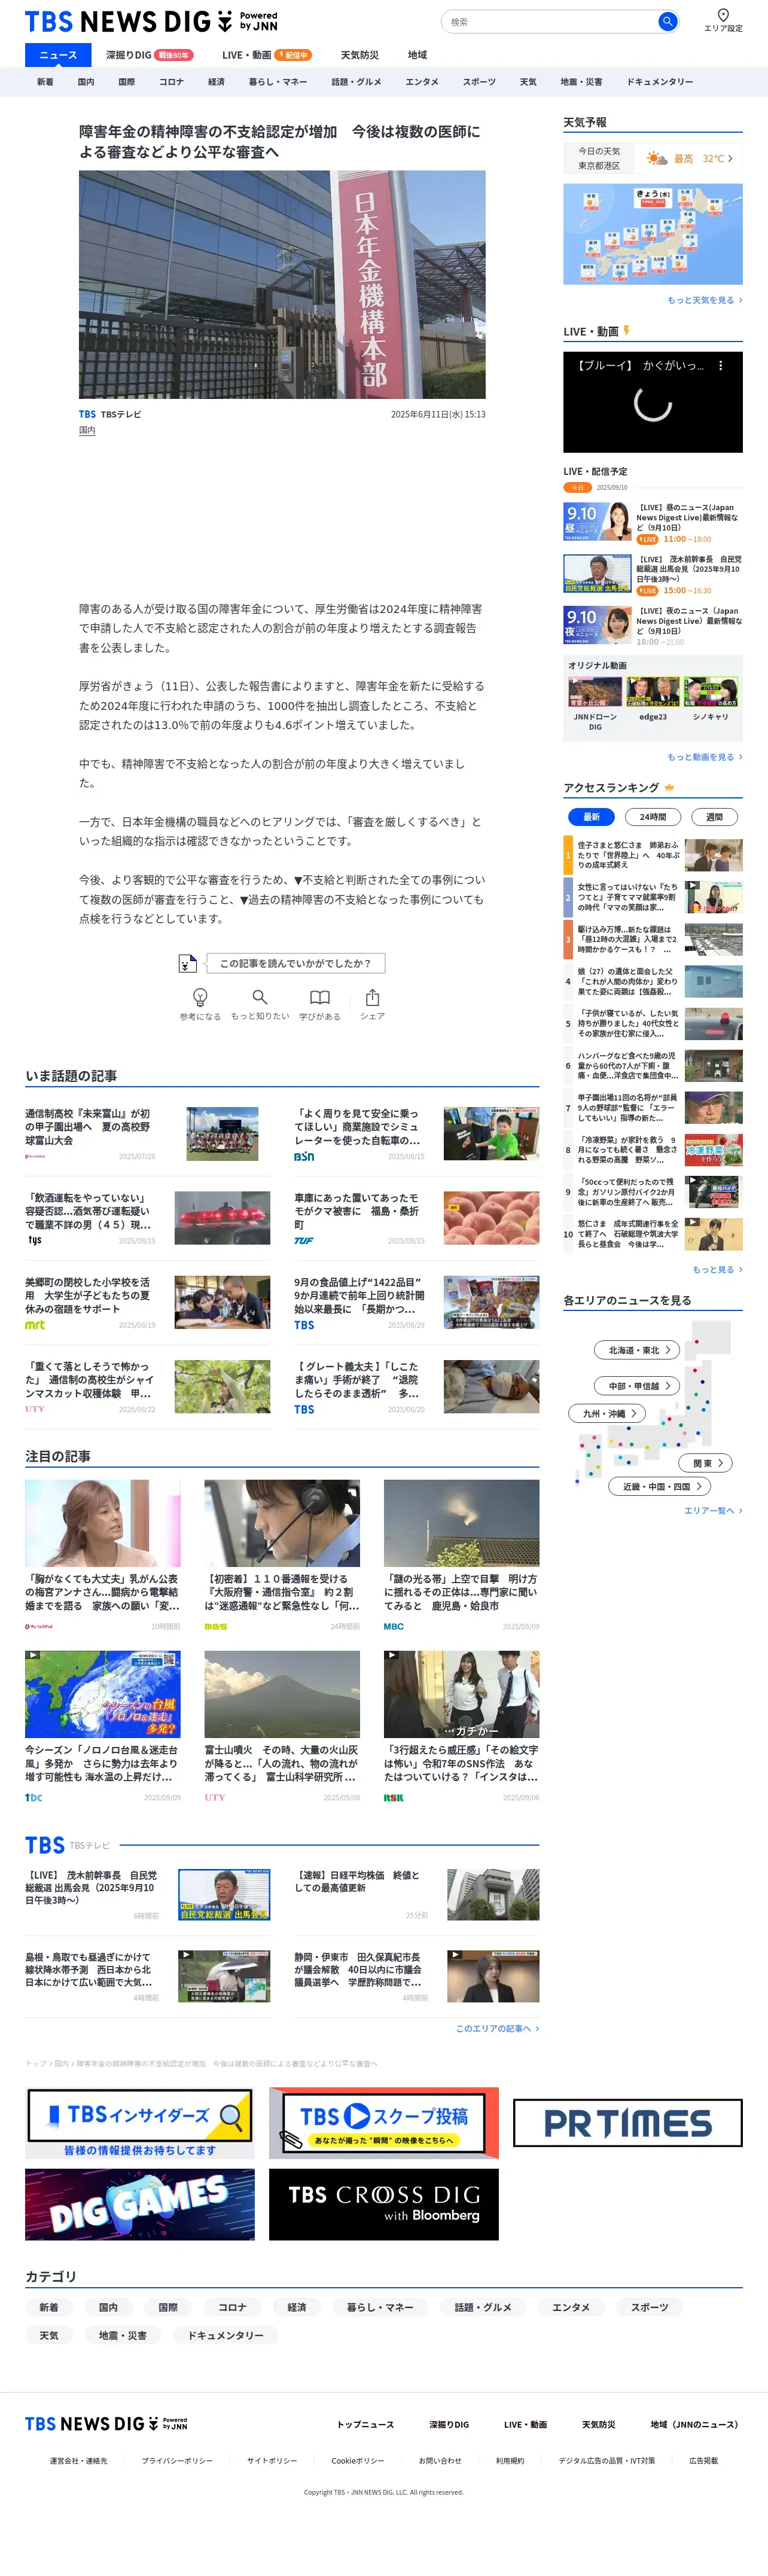Select 国内 in the category nav bar

pos(86,82)
